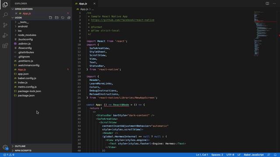Screen dimensions: 280x157
Task: Collapse the UDOK project section
Action: coord(13,17)
